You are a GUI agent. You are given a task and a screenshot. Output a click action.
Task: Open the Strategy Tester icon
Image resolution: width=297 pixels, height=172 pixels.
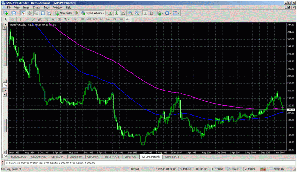(49, 13)
